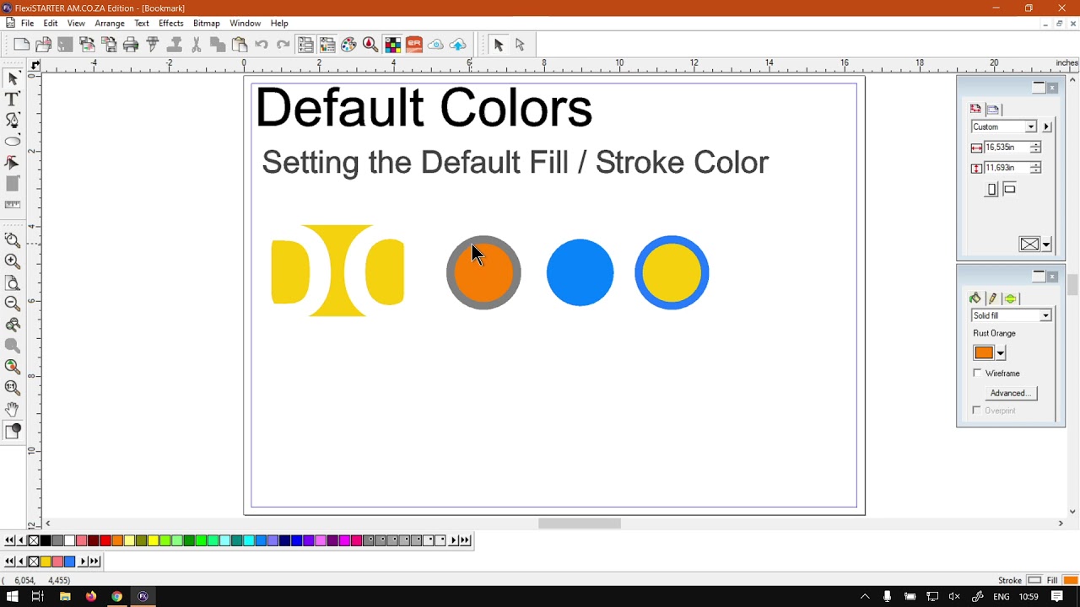
Task: Click the Advanced... button
Action: pos(1010,393)
